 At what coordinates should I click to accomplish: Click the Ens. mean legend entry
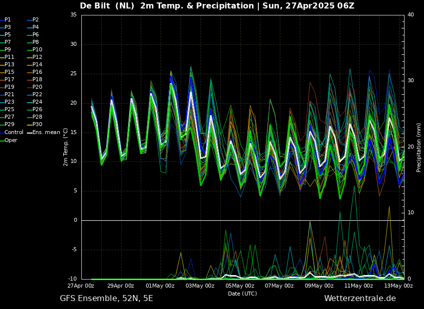click(46, 133)
